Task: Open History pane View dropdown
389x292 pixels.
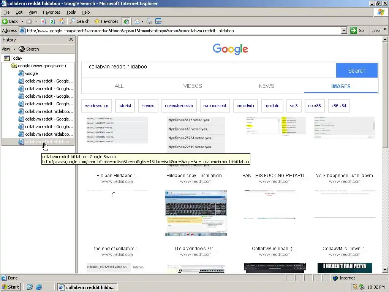Action: coord(8,49)
